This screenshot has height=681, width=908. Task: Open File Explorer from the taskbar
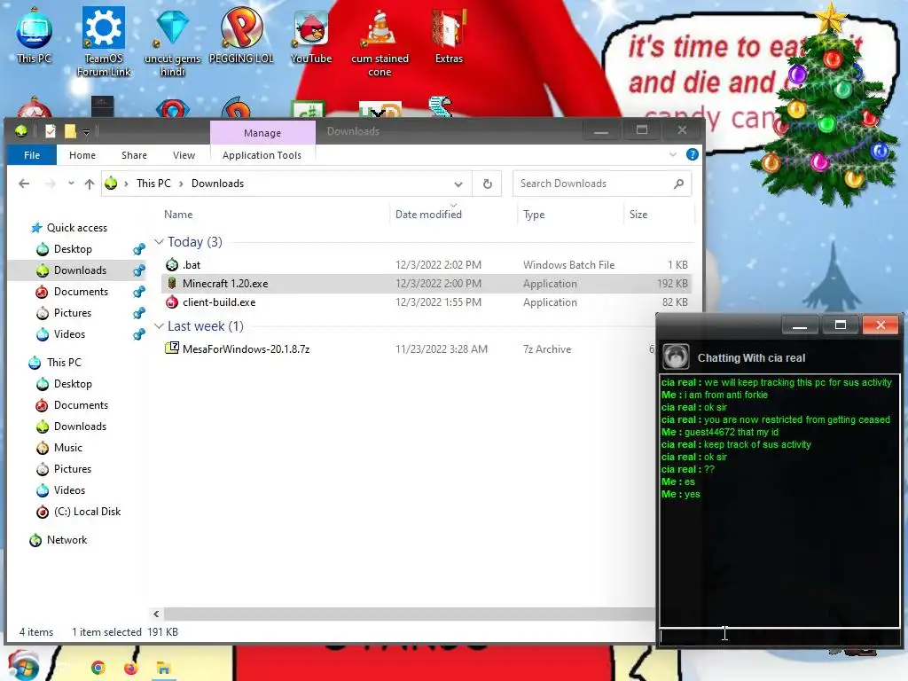click(163, 669)
